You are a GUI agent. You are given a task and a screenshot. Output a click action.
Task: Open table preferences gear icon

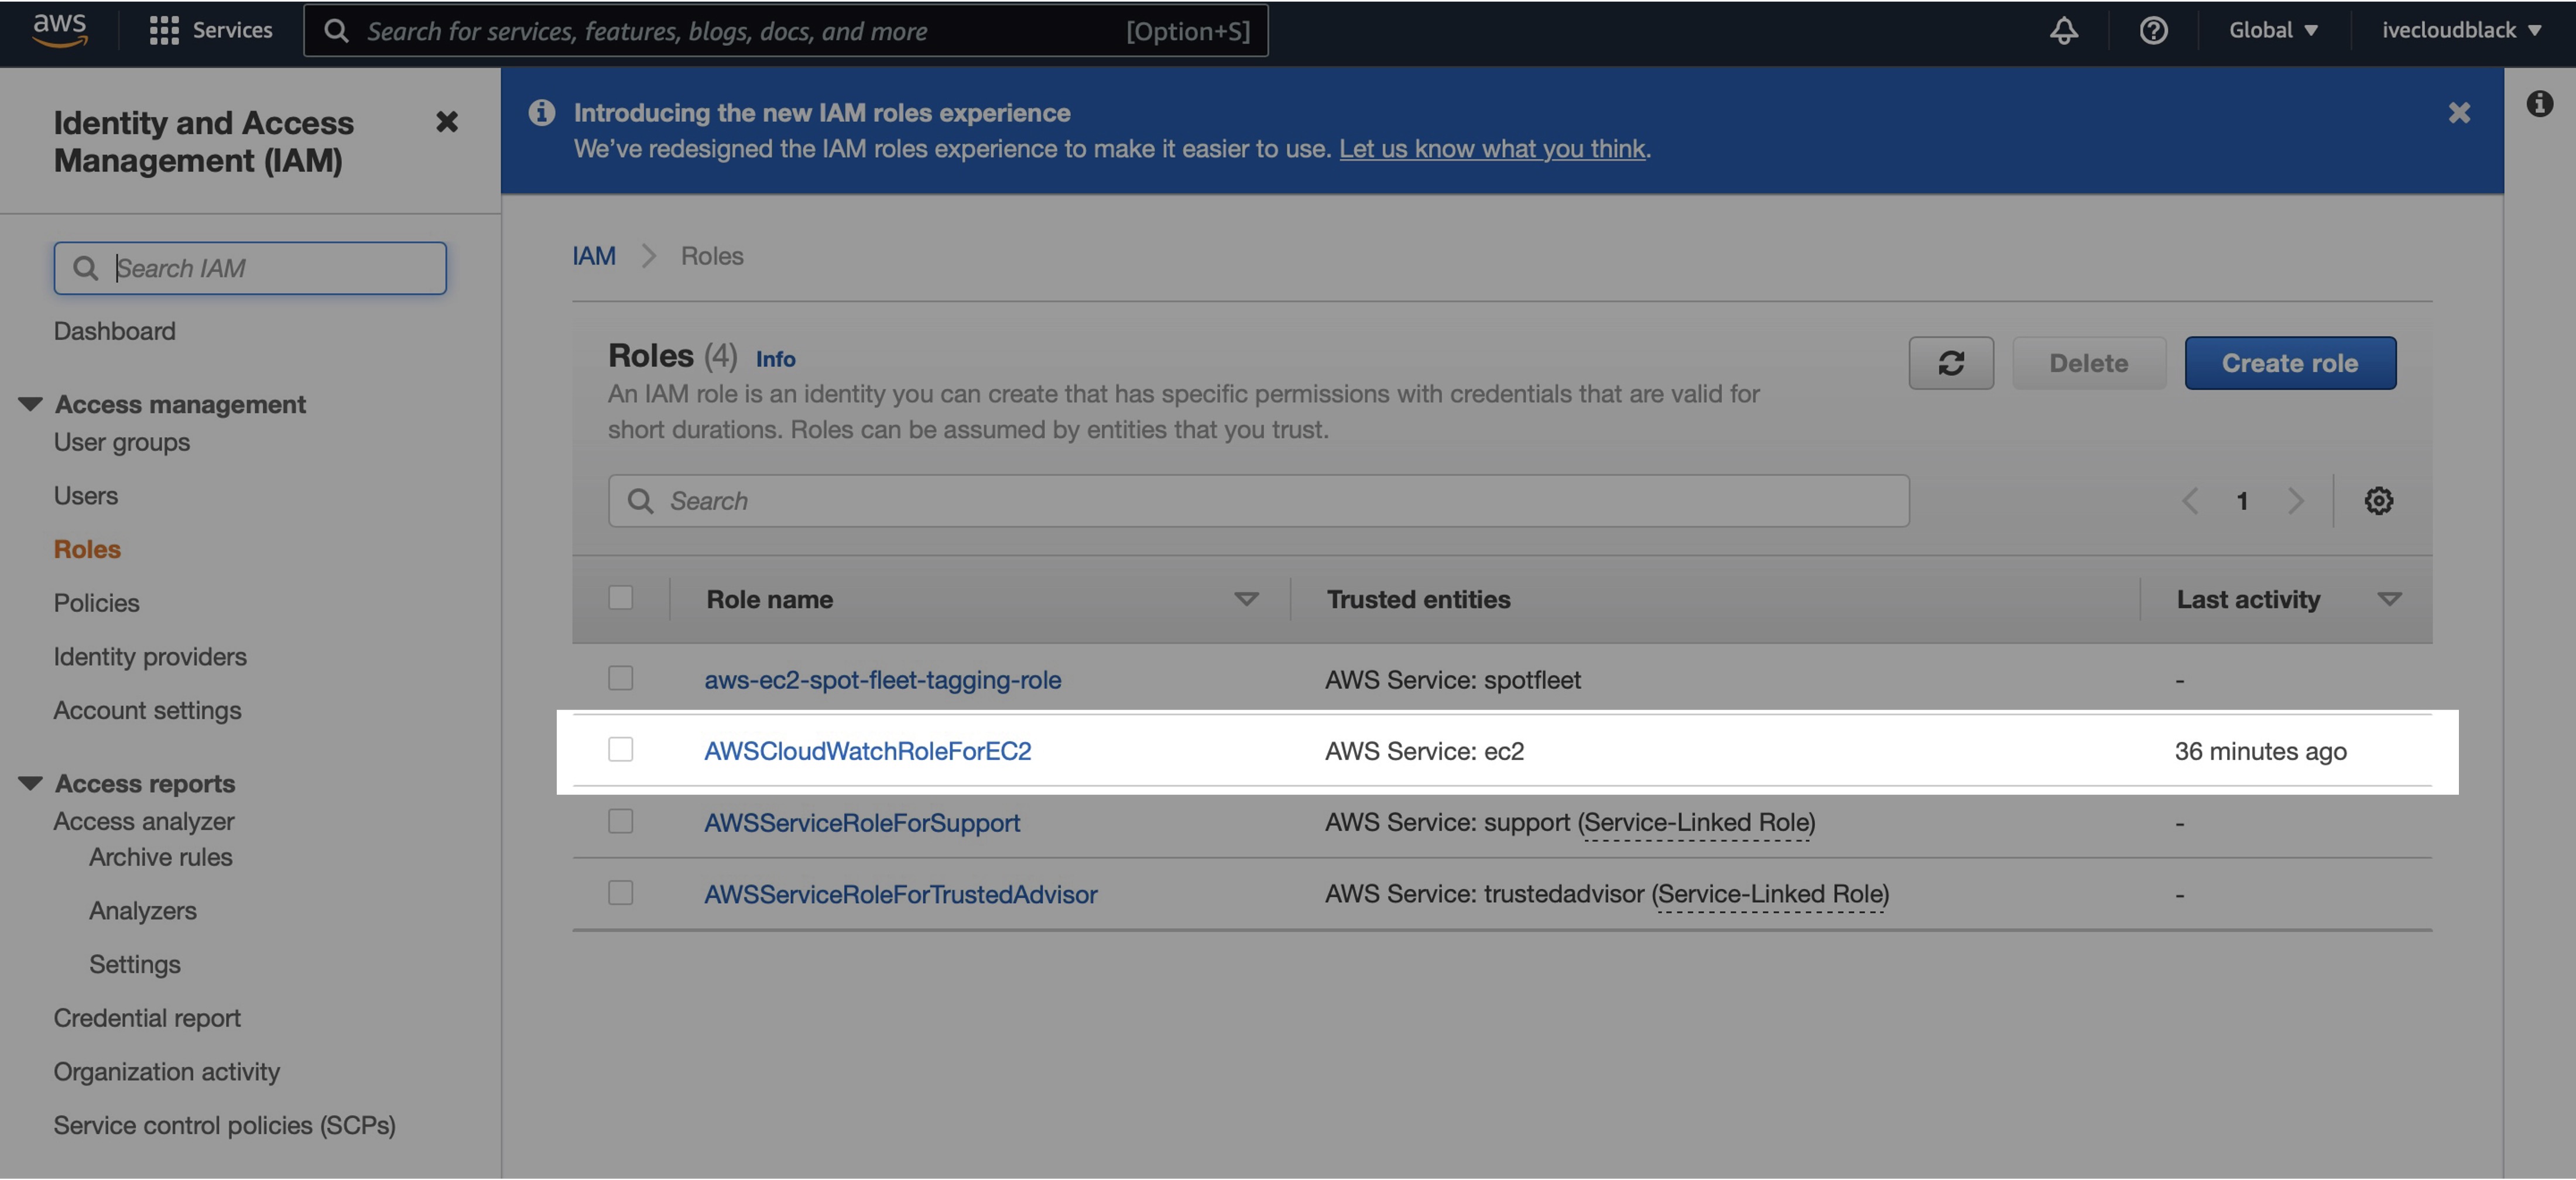(x=2378, y=500)
